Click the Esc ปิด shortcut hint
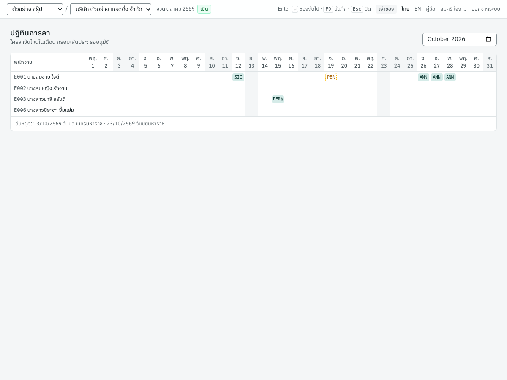The height and width of the screenshot is (380, 507). 361,9
